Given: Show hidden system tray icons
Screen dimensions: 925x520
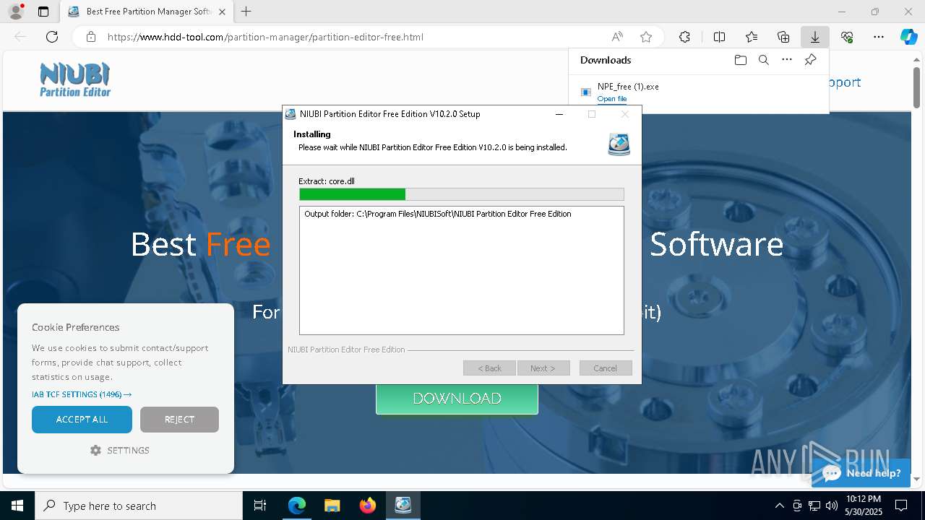Looking at the screenshot, I should (x=779, y=506).
